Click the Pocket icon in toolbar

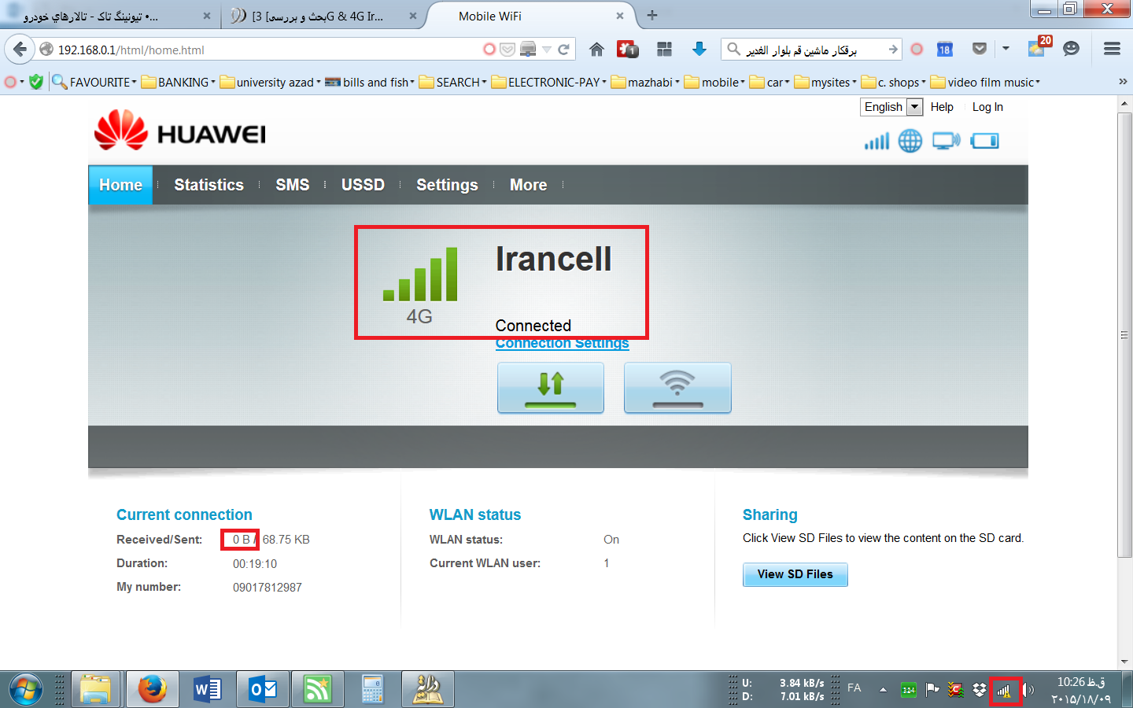(x=980, y=49)
